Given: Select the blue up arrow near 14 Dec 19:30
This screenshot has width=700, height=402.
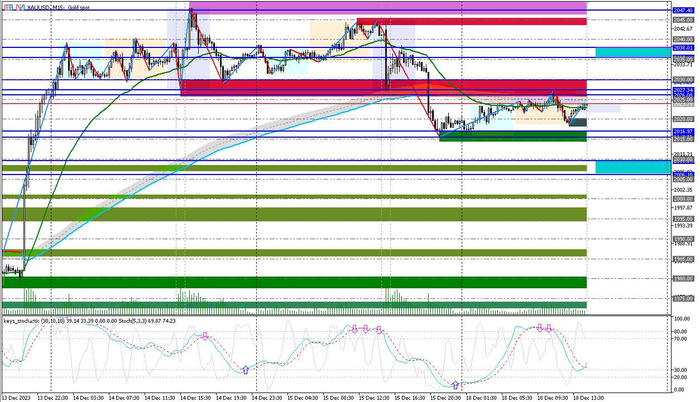Looking at the screenshot, I should [246, 370].
